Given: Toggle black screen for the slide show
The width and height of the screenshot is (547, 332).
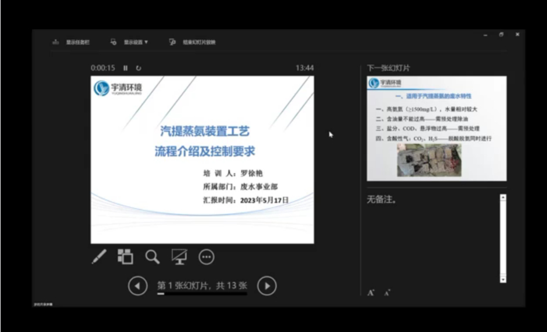Looking at the screenshot, I should 179,257.
